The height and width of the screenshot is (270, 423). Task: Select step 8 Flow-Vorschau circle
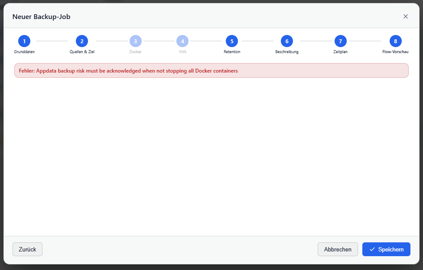396,41
